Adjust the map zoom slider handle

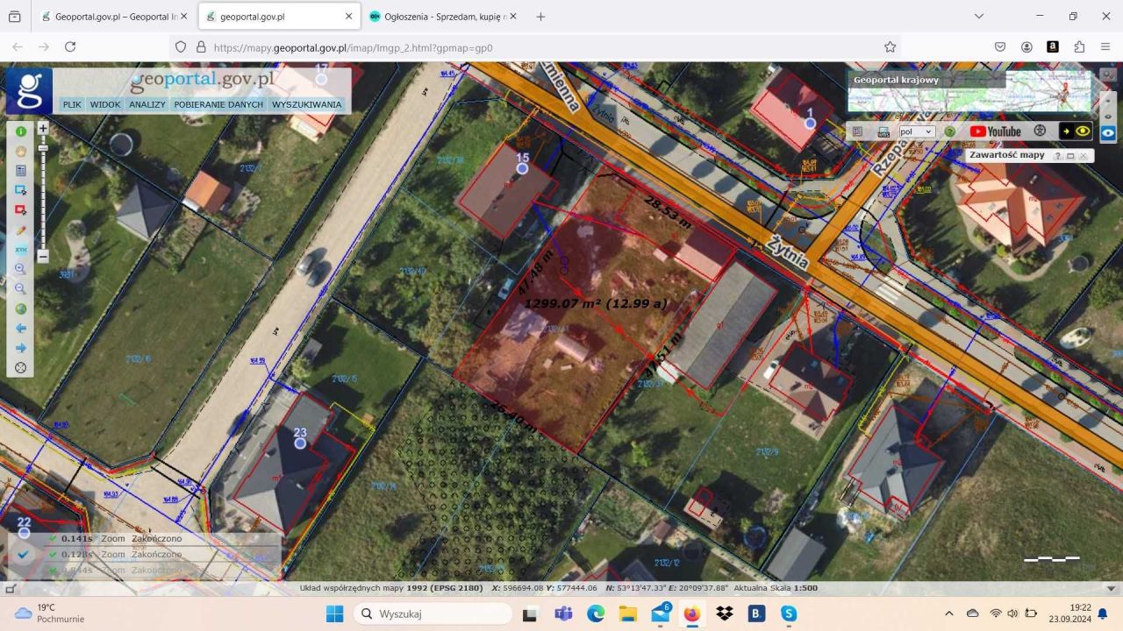pos(43,148)
